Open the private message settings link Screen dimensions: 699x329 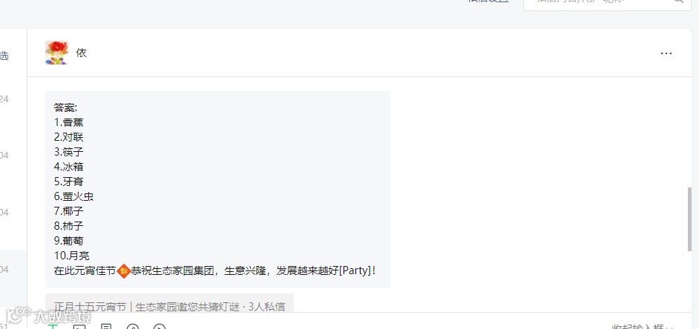click(x=488, y=1)
